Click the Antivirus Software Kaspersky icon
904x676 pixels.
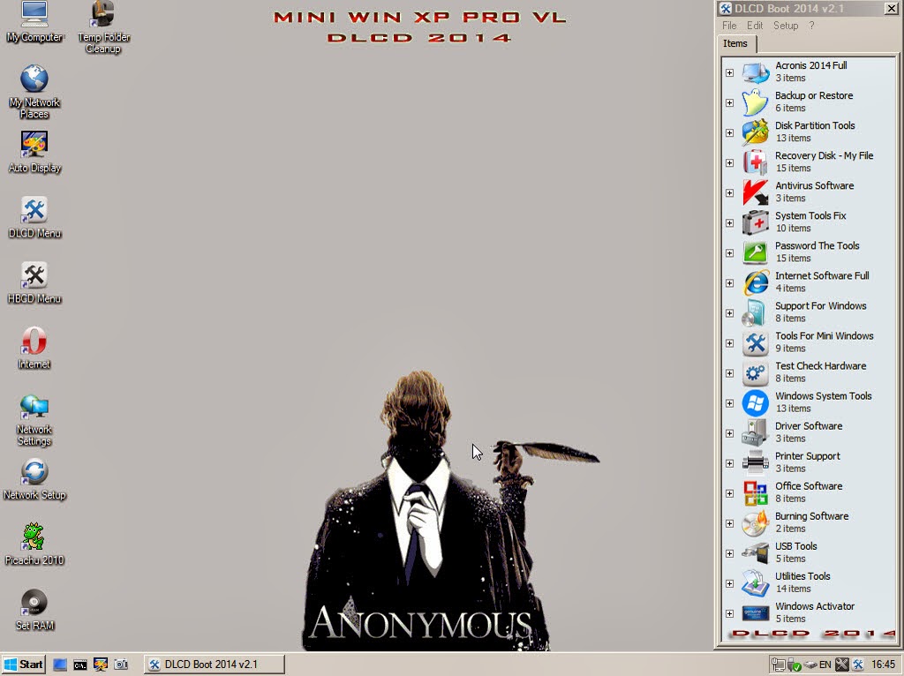pyautogui.click(x=756, y=192)
